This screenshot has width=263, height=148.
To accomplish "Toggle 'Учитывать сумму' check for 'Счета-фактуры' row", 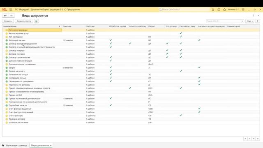I will [181, 116].
